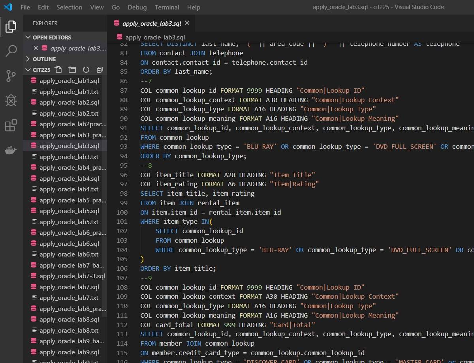Refresh the CIT225 explorer

tap(86, 70)
